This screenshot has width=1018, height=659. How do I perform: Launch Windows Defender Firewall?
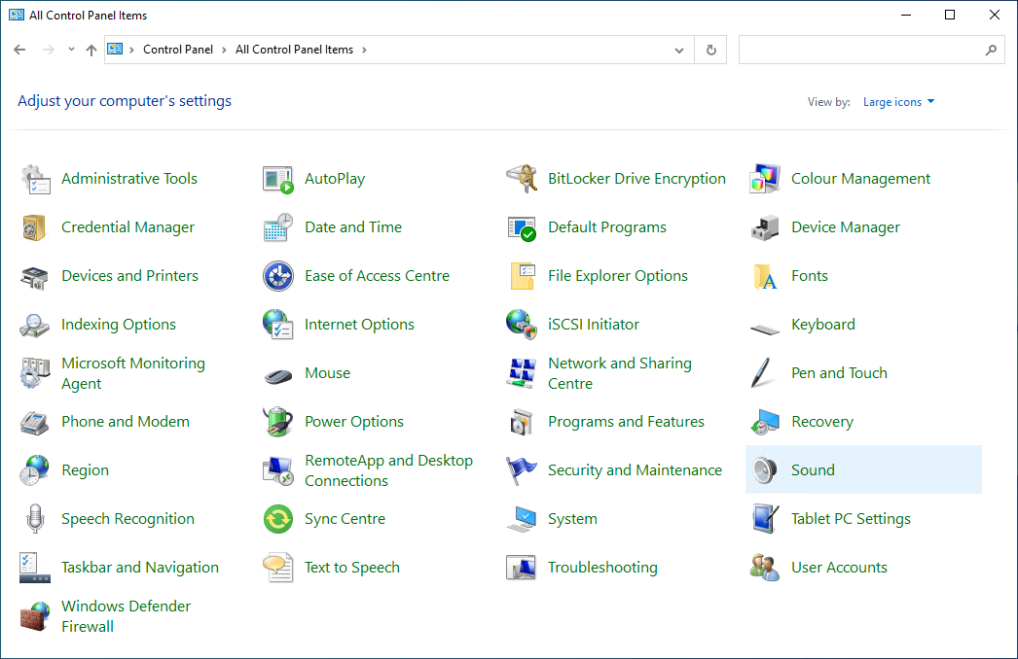126,615
